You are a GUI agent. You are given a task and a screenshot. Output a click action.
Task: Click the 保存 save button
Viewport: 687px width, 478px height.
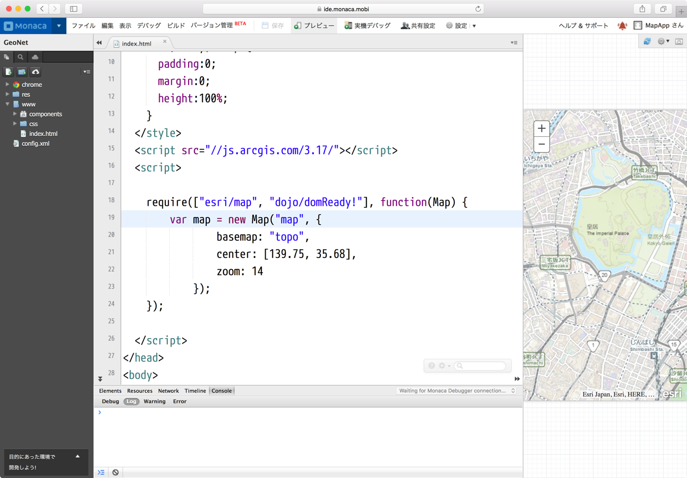click(273, 26)
